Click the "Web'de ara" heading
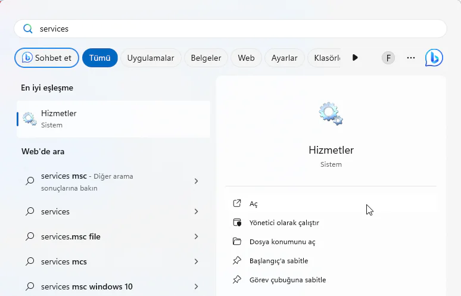 pyautogui.click(x=43, y=151)
